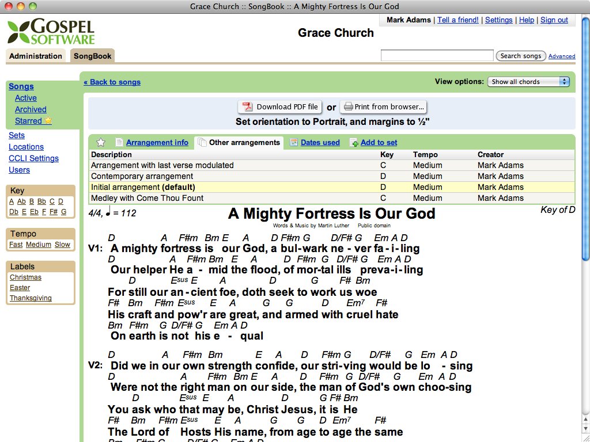Click the Arrangement info document icon
Image resolution: width=590 pixels, height=442 pixels.
pyautogui.click(x=119, y=143)
